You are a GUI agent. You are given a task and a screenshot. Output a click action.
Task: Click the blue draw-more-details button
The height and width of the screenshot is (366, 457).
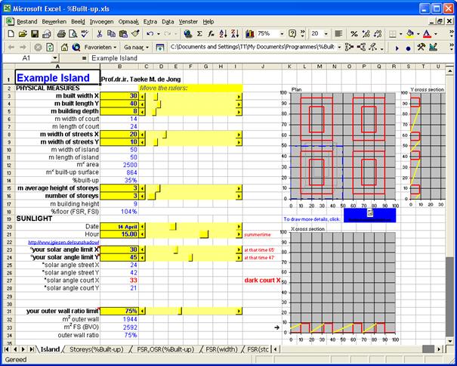pyautogui.click(x=369, y=216)
